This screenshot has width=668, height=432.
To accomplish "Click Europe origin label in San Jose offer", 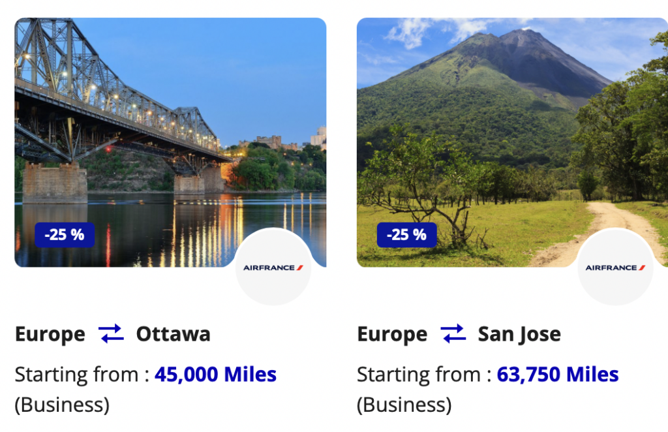I will [392, 335].
